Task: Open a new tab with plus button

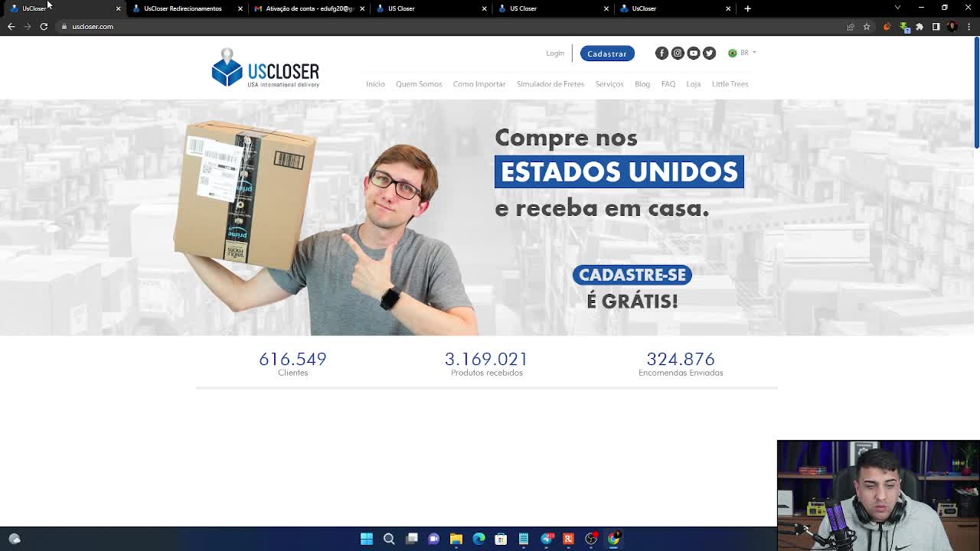Action: pyautogui.click(x=748, y=8)
